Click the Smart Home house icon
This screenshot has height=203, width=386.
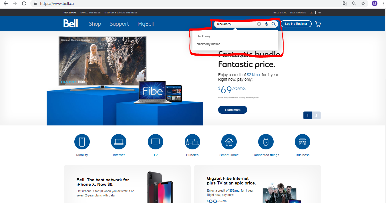coord(229,142)
